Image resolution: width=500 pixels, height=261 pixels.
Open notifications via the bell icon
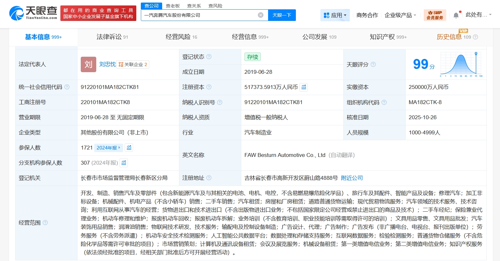coord(456,14)
